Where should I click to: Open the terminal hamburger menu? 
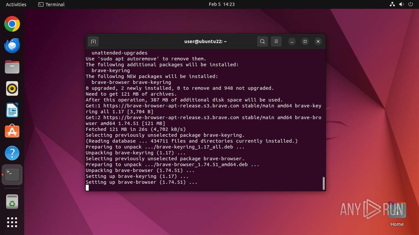click(x=276, y=41)
